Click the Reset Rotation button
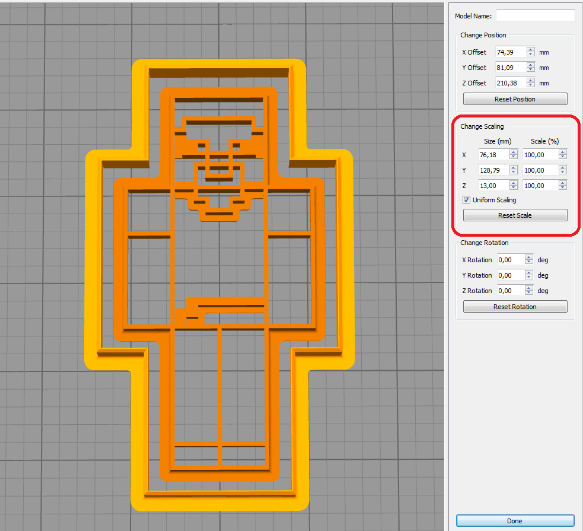This screenshot has width=583, height=531. point(515,306)
